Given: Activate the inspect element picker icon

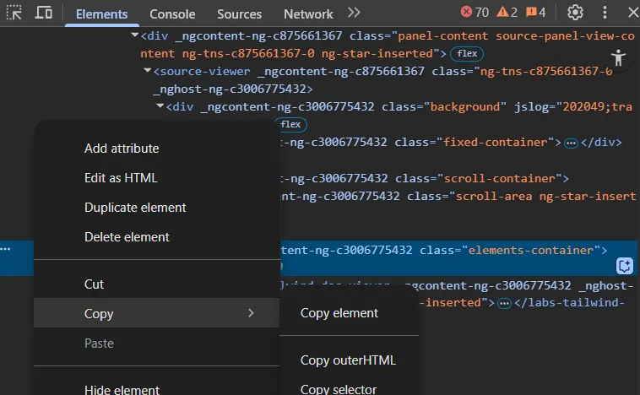Looking at the screenshot, I should (x=14, y=13).
